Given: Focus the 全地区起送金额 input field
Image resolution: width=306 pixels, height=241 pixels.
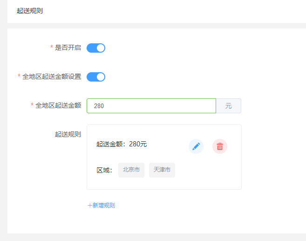Looking at the screenshot, I should click(151, 106).
